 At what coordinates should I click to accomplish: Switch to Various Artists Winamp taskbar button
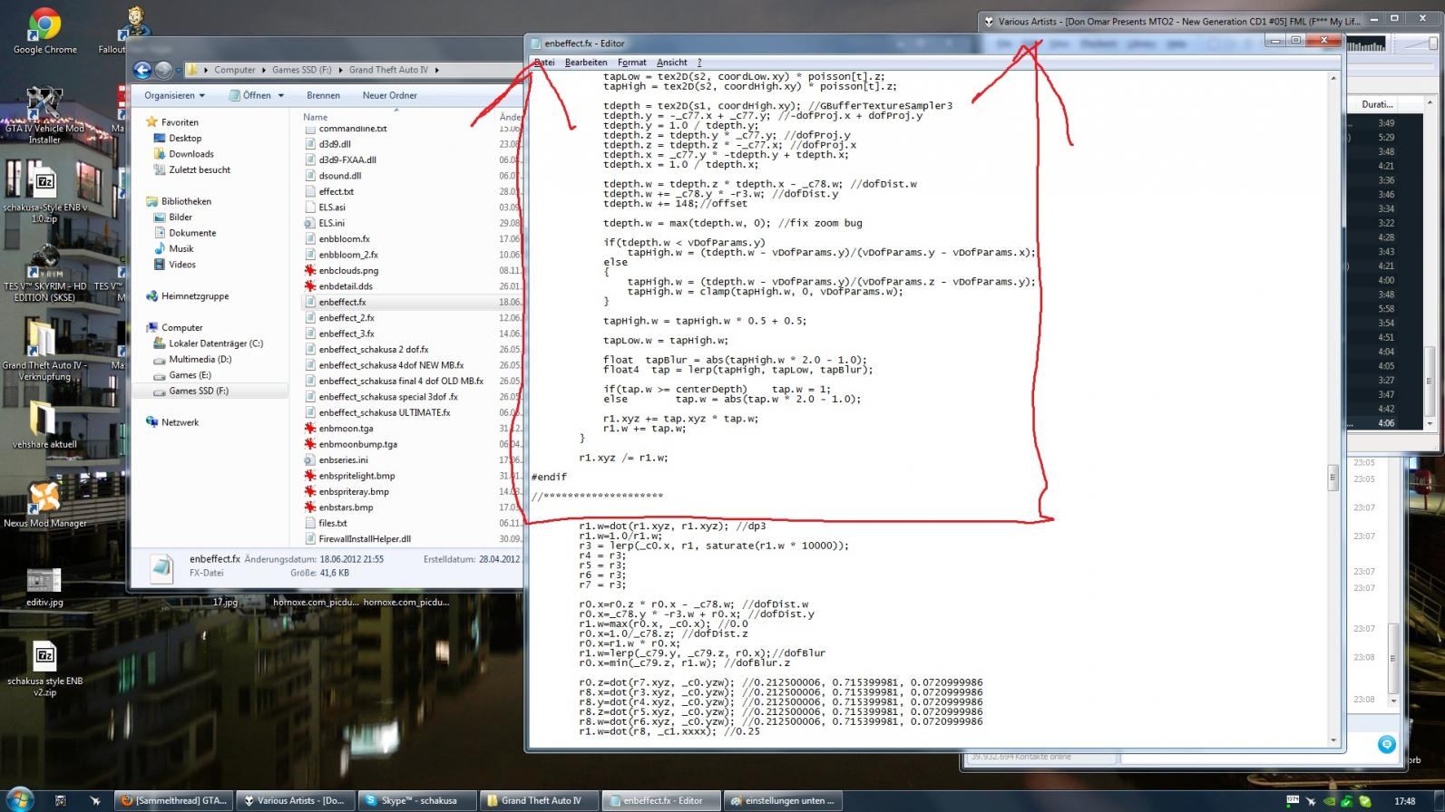click(x=295, y=800)
